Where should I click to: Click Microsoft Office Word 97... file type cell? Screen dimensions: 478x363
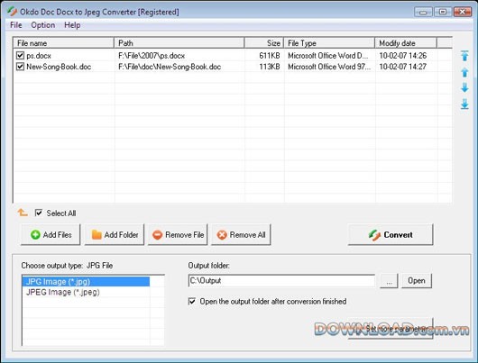pyautogui.click(x=329, y=67)
